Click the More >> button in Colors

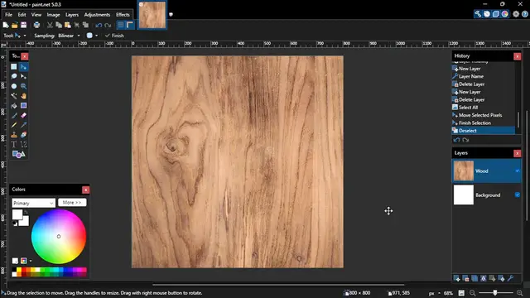click(72, 202)
